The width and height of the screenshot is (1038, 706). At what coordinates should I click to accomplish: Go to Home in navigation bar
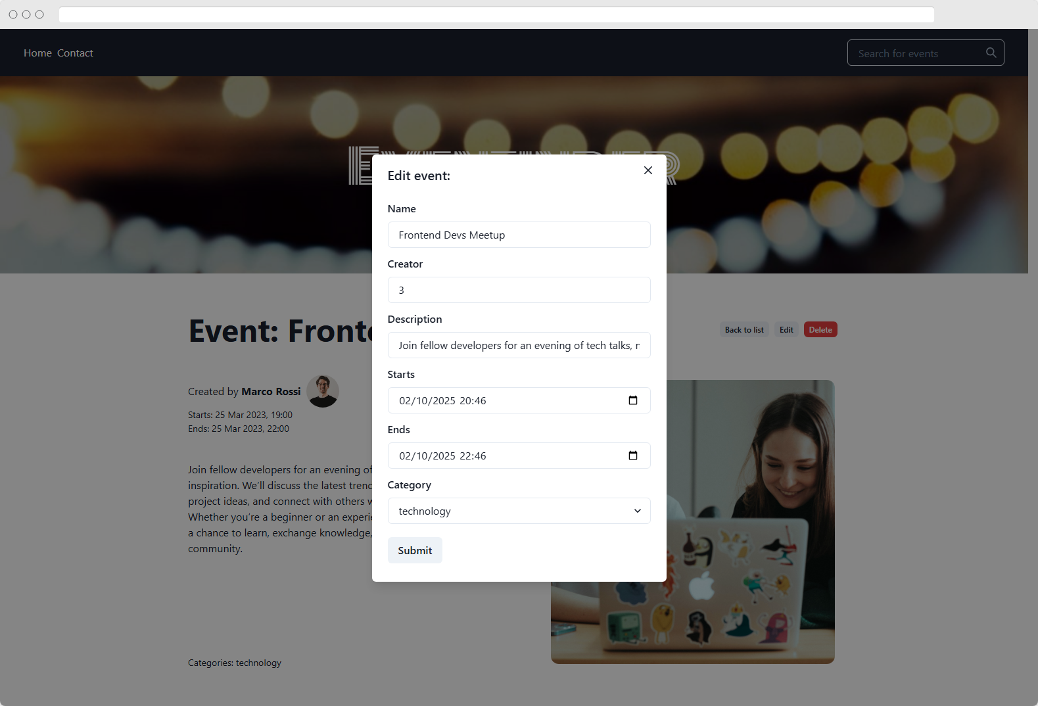pos(37,53)
